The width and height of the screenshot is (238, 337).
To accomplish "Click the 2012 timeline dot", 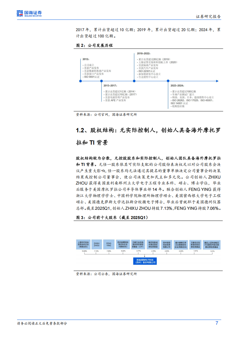I will pyautogui.click(x=80, y=81).
